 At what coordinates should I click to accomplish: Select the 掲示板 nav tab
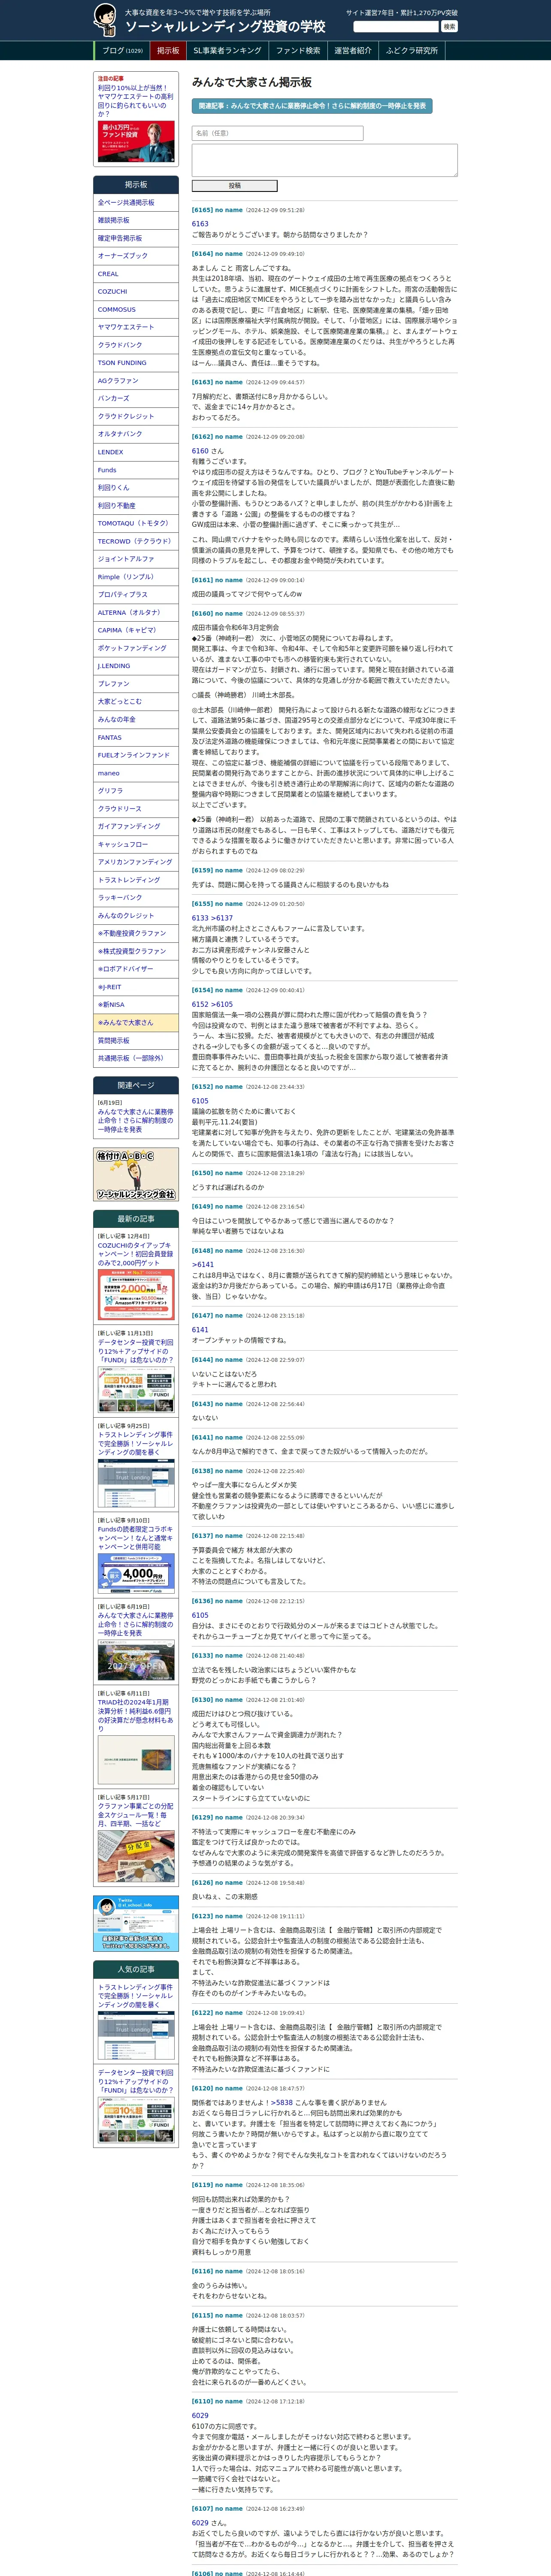(x=168, y=51)
